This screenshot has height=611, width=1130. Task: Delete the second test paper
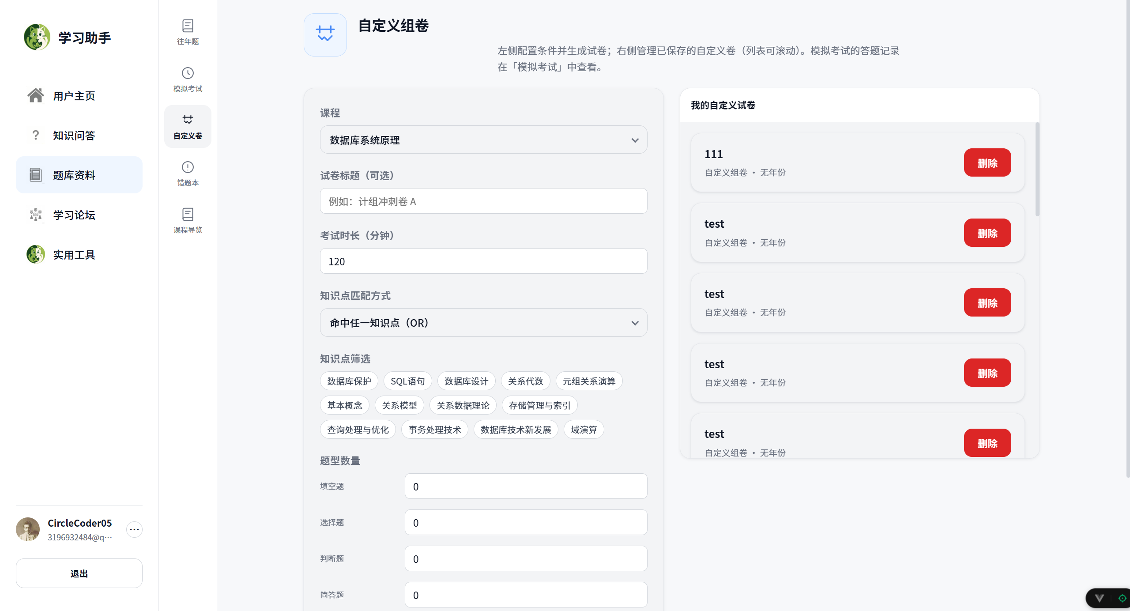coord(987,302)
